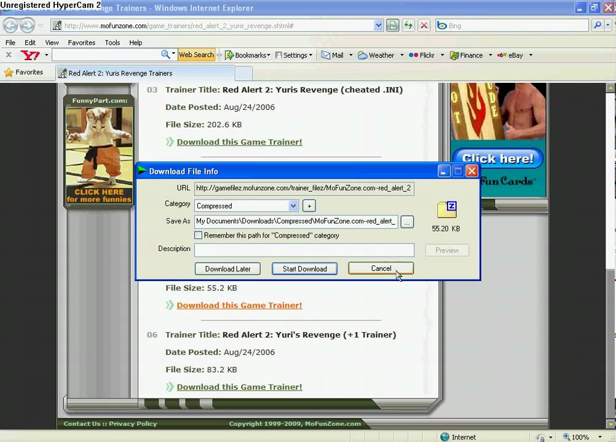Screen dimensions: 616x442
Task: Expand the Mail dropdown arrow
Action: tap(351, 55)
